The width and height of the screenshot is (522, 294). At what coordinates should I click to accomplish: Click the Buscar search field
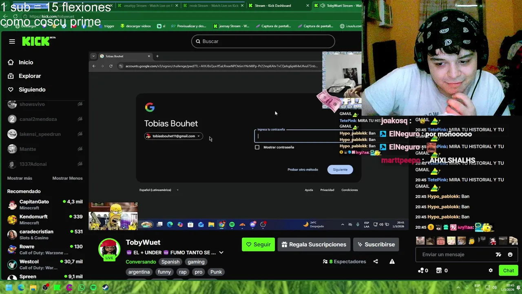263,41
